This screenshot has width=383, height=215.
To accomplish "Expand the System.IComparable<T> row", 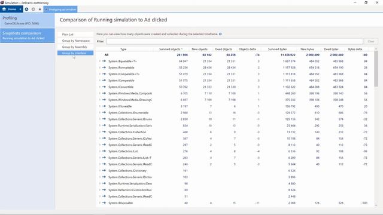I will (x=100, y=74).
